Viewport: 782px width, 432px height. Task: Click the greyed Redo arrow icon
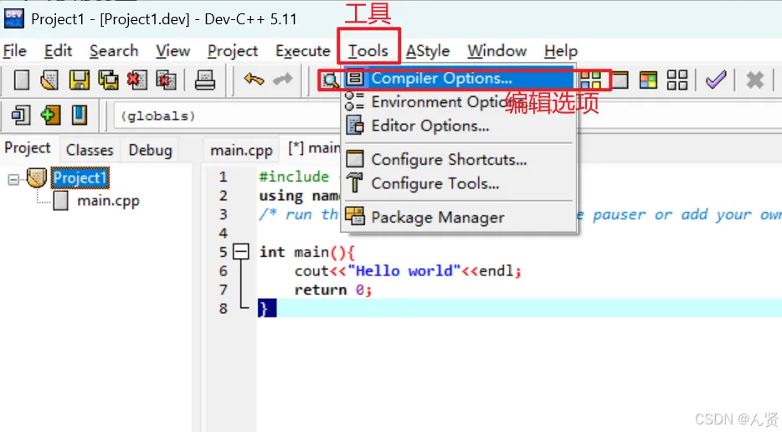coord(283,79)
